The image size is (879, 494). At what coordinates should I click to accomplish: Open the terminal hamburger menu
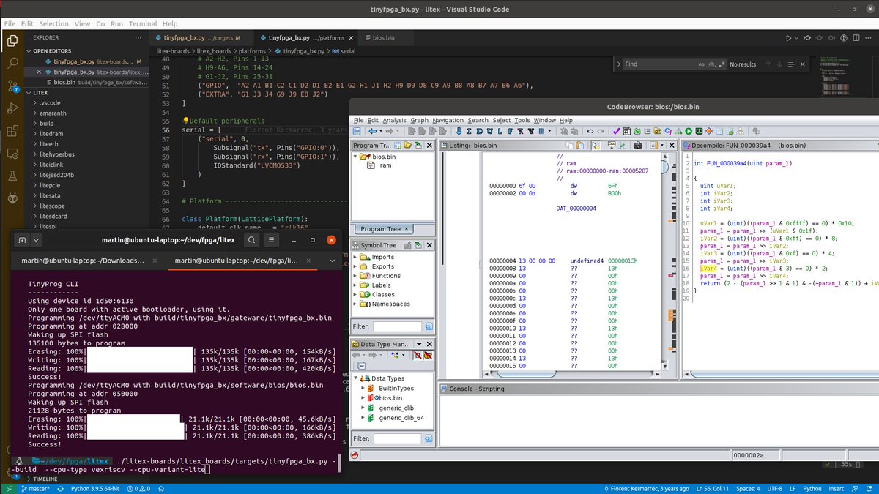[x=272, y=240]
